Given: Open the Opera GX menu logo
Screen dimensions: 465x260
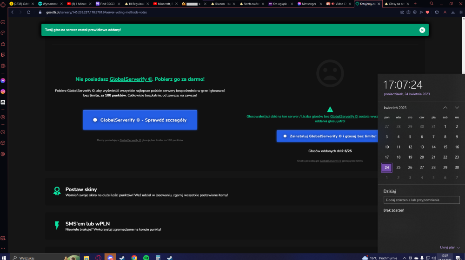Looking at the screenshot, I should [3, 5].
